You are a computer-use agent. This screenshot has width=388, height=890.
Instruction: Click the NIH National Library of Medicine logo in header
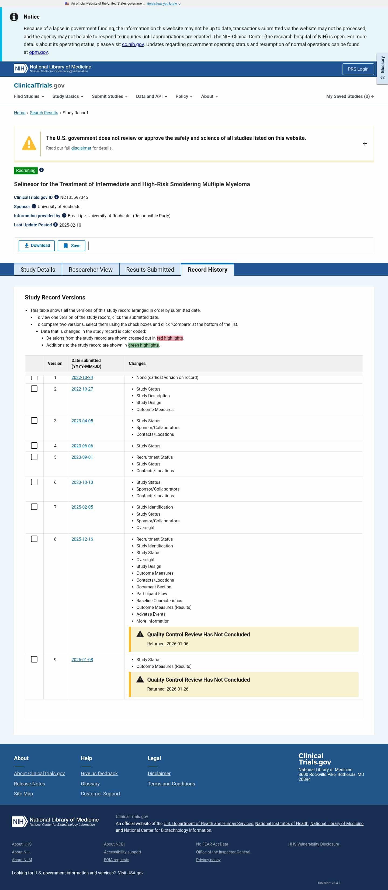click(x=53, y=68)
